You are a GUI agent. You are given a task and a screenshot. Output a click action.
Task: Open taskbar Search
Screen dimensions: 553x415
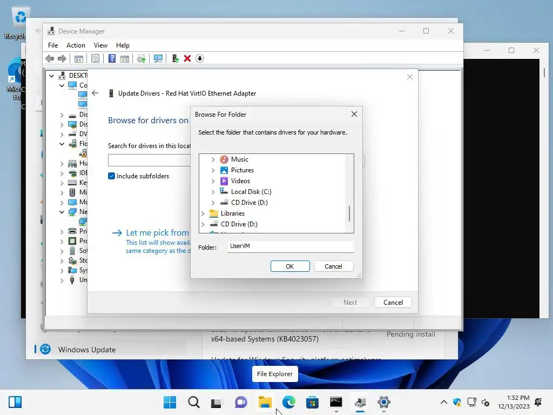[x=194, y=402]
